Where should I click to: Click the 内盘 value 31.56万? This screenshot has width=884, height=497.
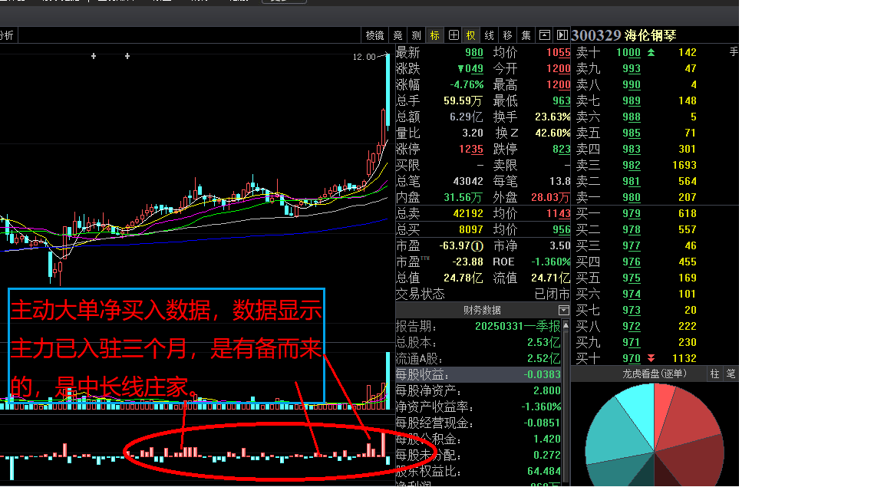pyautogui.click(x=463, y=198)
